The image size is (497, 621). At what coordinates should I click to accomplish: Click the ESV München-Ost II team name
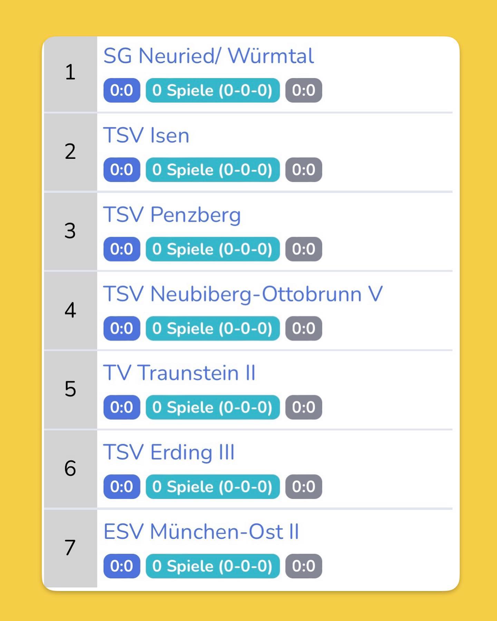(x=201, y=532)
